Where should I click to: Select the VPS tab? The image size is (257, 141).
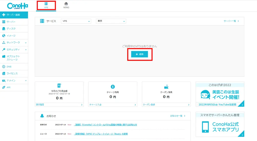click(46, 5)
